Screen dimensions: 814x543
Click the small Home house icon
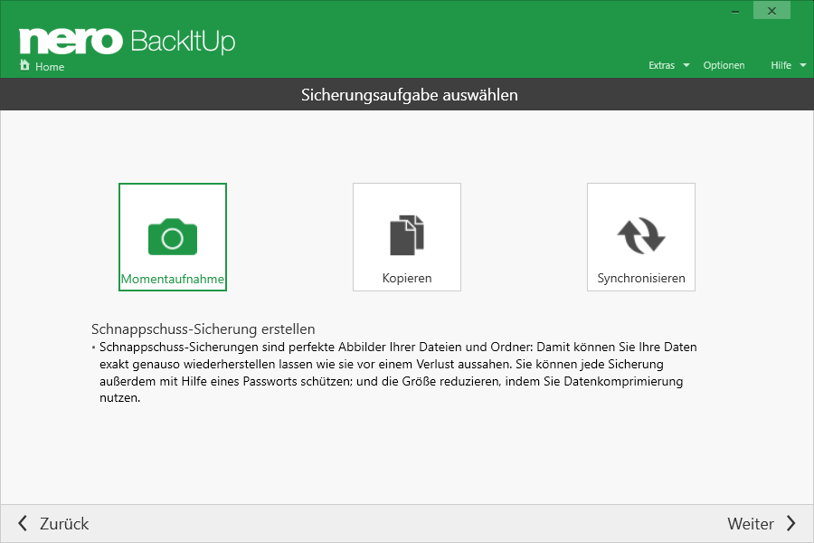pyautogui.click(x=24, y=66)
